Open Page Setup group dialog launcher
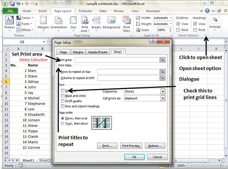The height and width of the screenshot is (169, 228). coord(131,35)
